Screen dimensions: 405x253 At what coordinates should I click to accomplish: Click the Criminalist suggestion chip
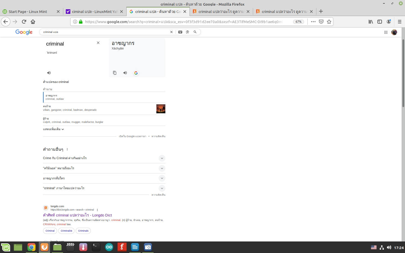pos(66,231)
